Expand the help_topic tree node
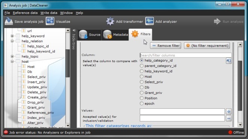Viewport: 248px width, 139px height. (x=12, y=56)
